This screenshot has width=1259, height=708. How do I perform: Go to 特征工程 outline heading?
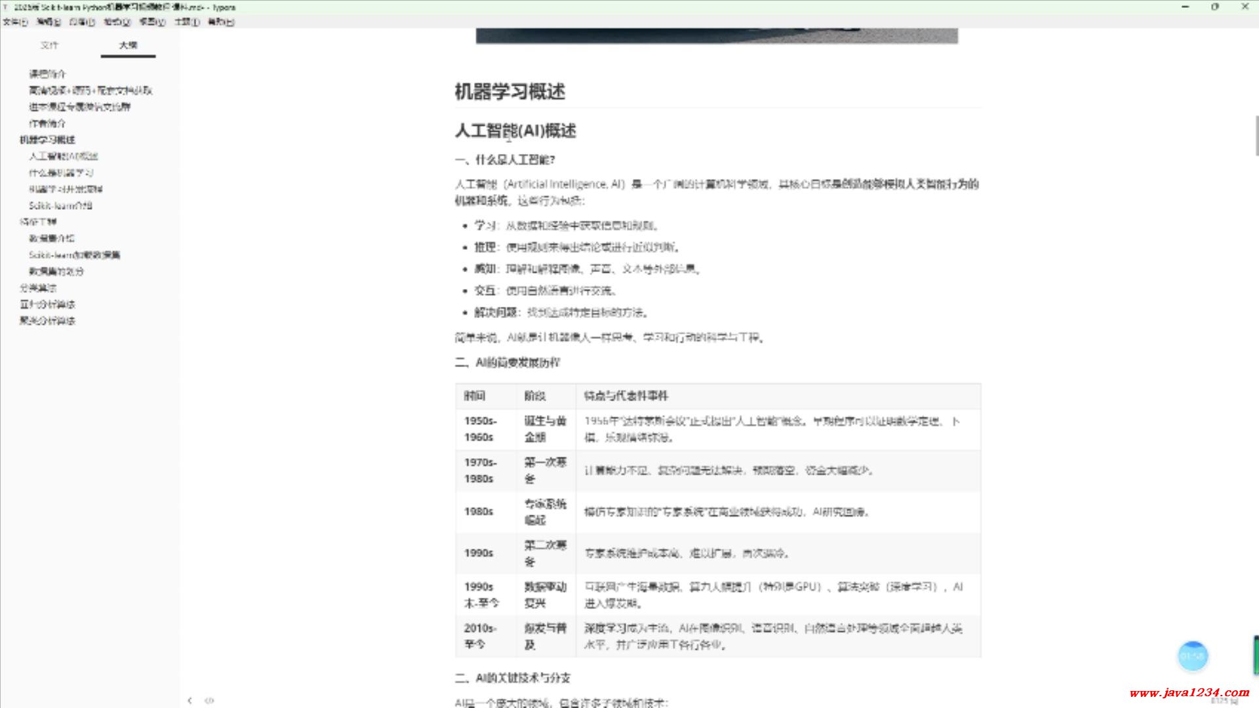(x=38, y=222)
